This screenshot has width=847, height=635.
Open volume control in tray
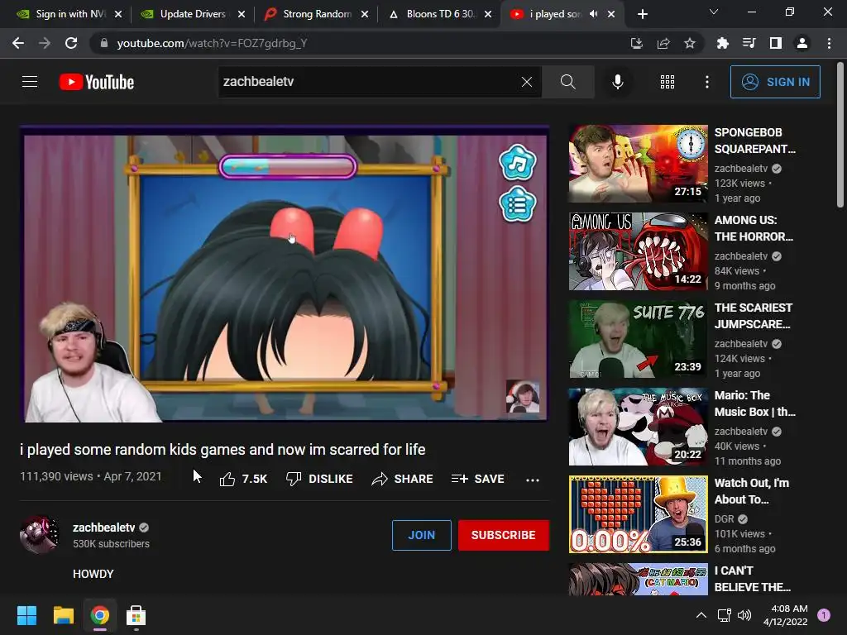tap(744, 615)
